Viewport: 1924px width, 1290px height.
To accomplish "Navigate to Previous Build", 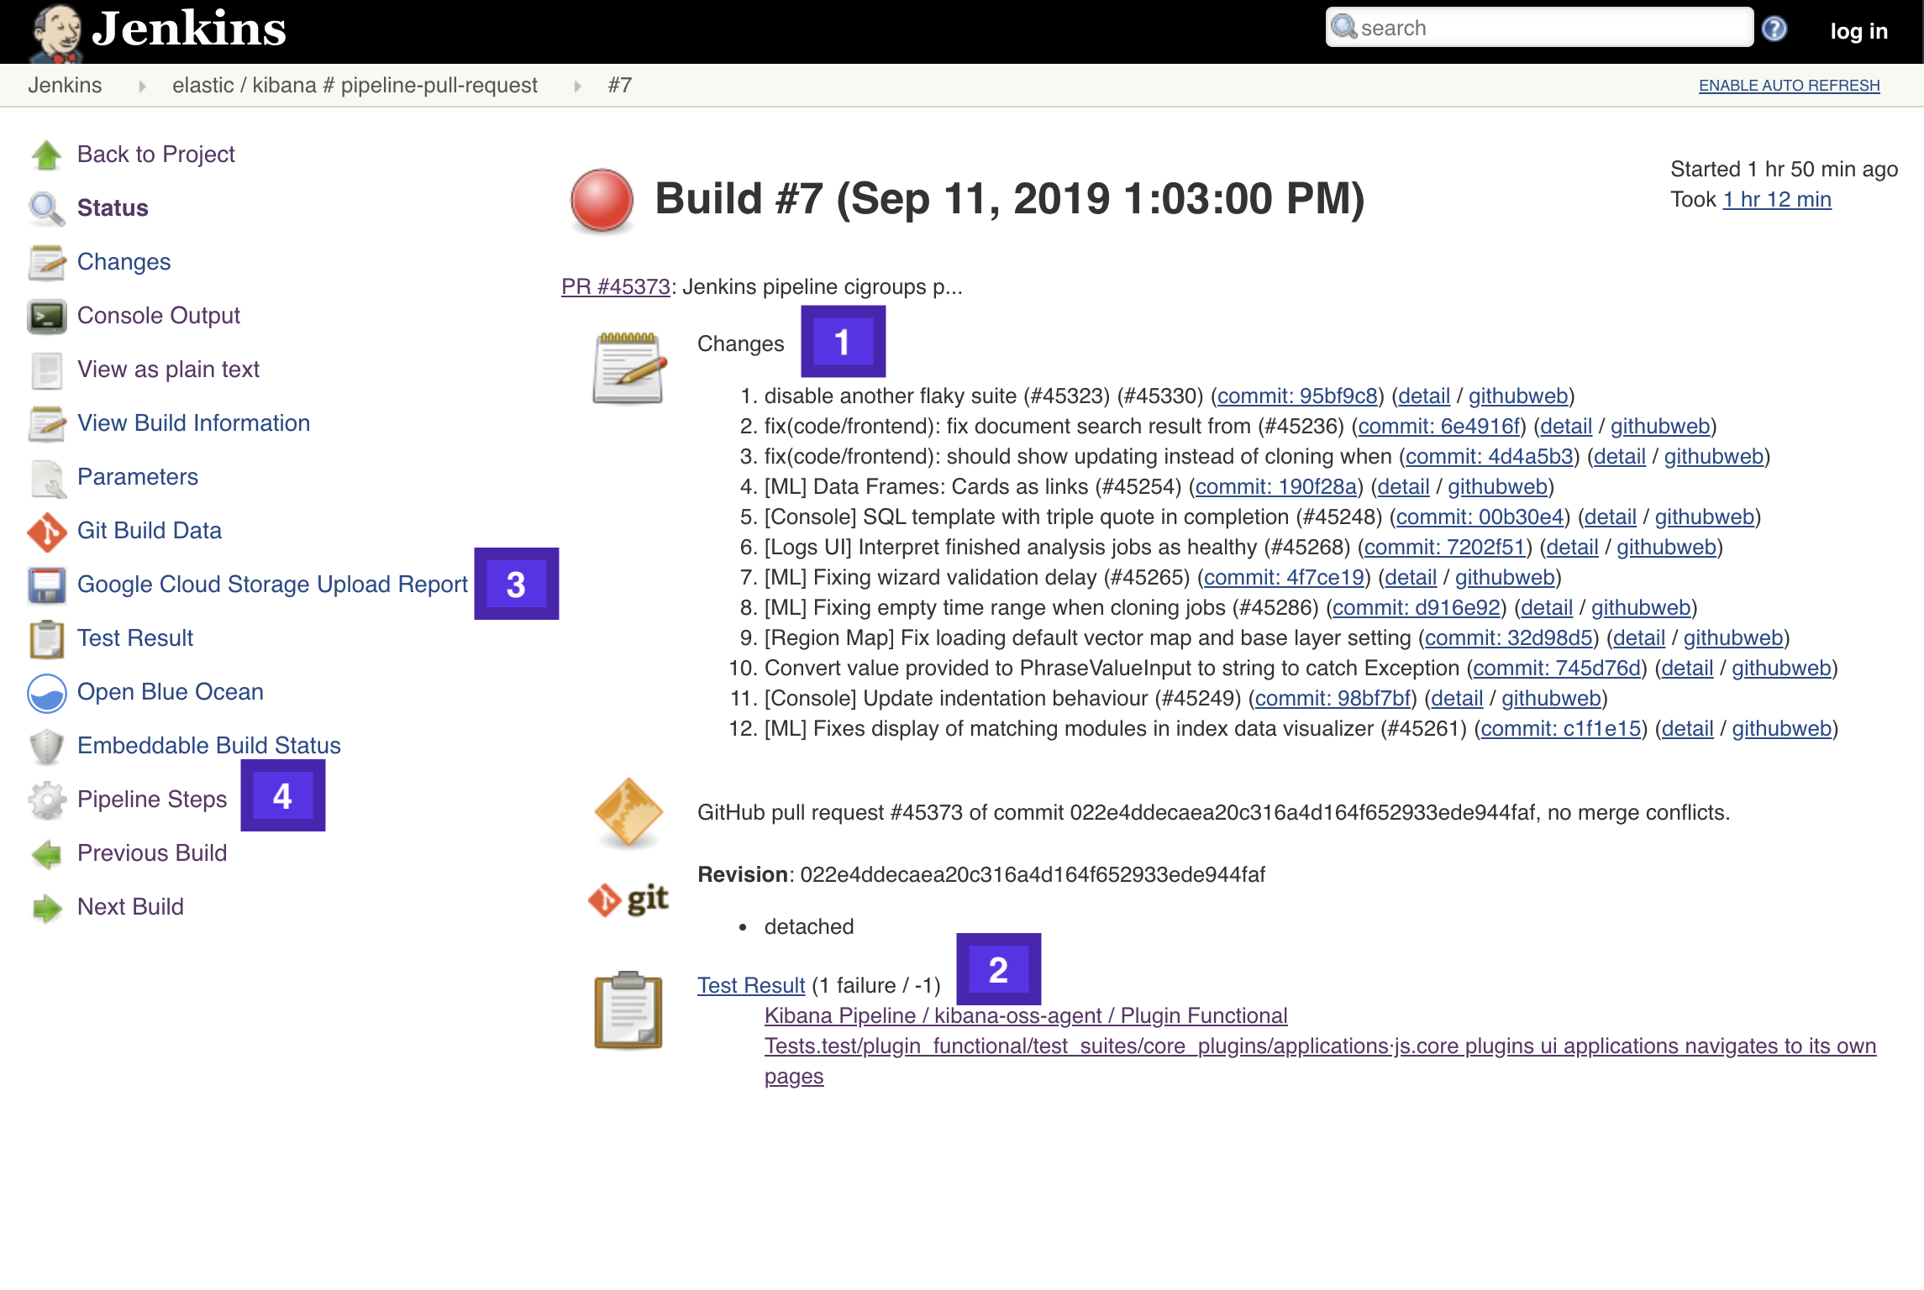I will 151,852.
